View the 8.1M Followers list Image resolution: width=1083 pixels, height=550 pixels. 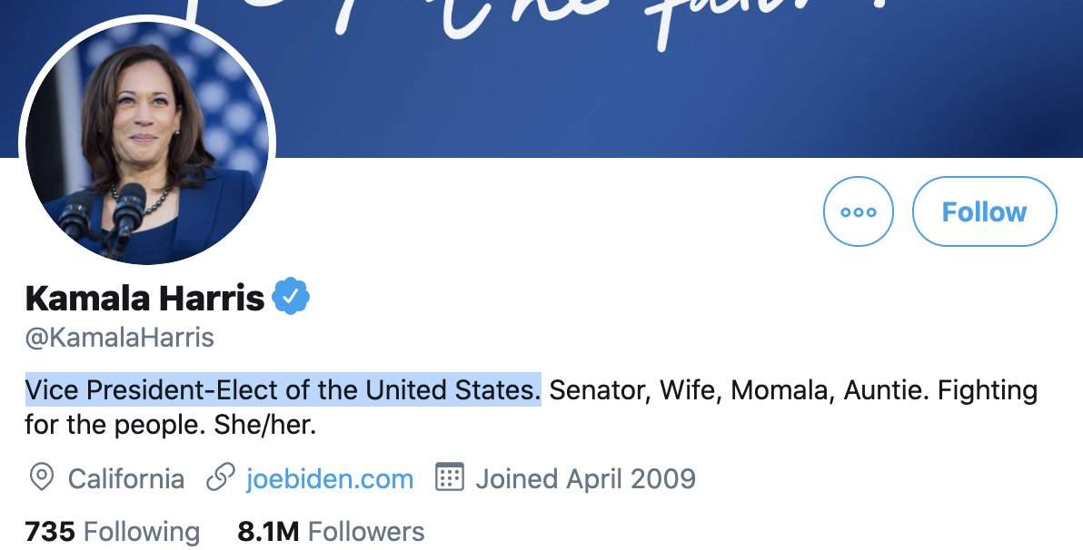tap(331, 531)
